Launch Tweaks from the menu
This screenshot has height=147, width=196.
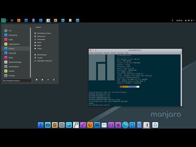pyautogui.click(x=38, y=58)
